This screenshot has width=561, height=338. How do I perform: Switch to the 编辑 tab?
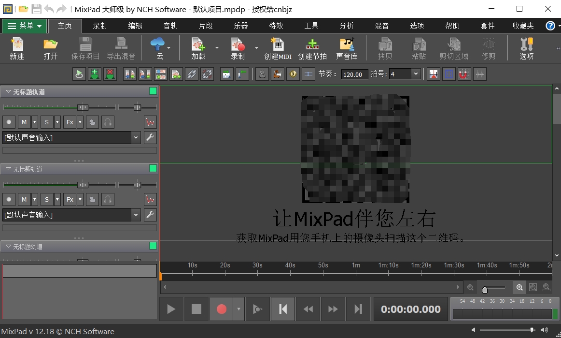click(x=135, y=26)
